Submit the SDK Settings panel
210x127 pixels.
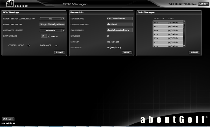click(59, 52)
